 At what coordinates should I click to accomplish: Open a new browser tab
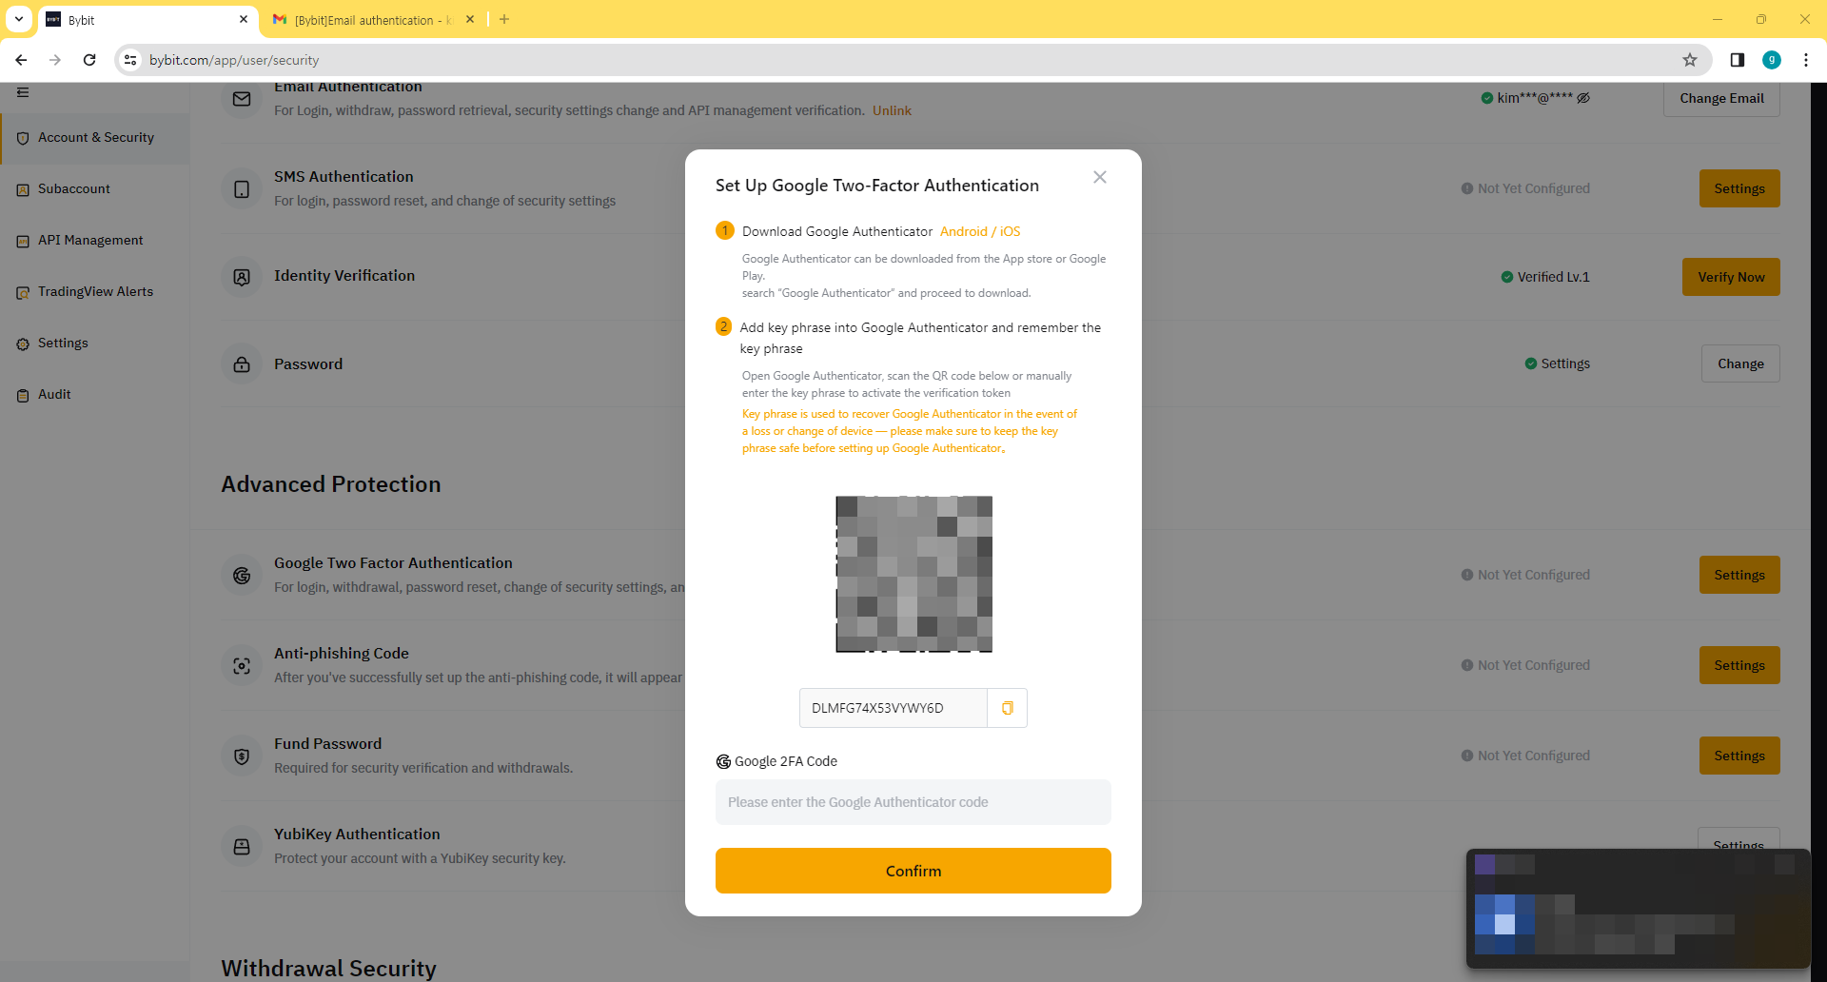point(504,19)
